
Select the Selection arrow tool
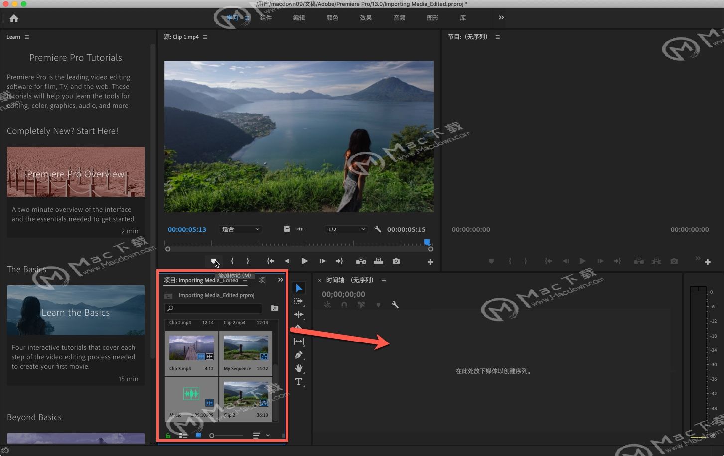click(x=299, y=288)
